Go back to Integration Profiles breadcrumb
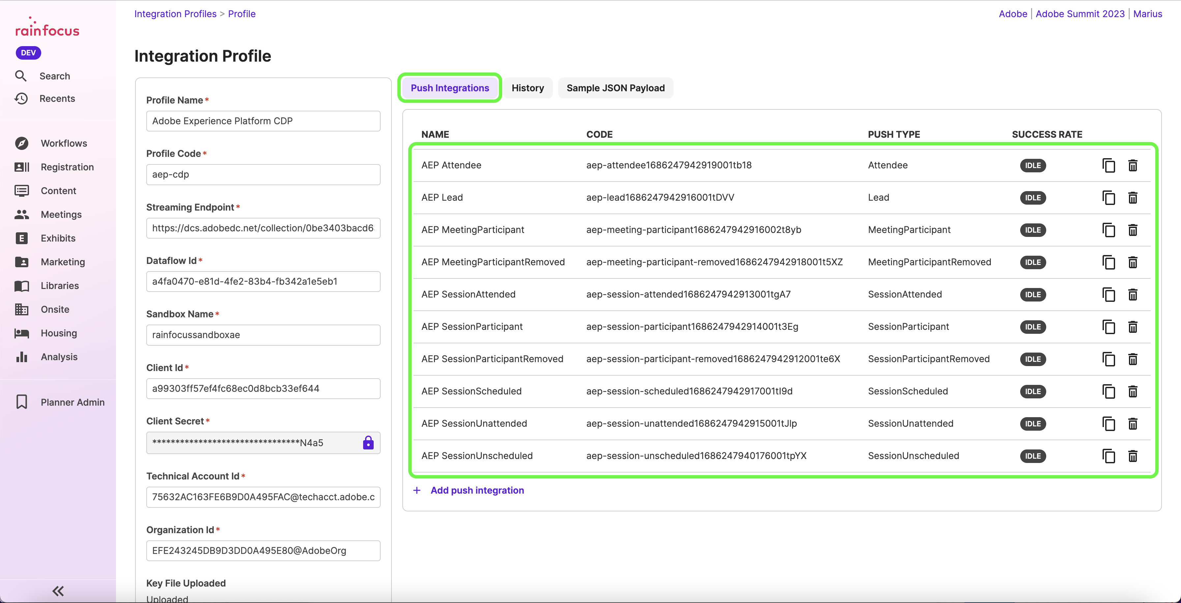Viewport: 1181px width, 603px height. [175, 14]
